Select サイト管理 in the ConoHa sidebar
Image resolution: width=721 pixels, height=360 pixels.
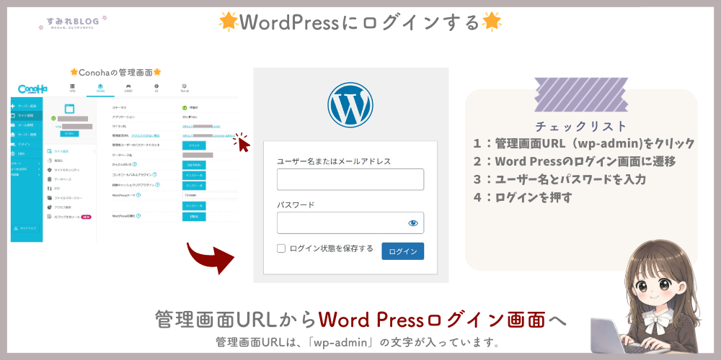point(27,116)
